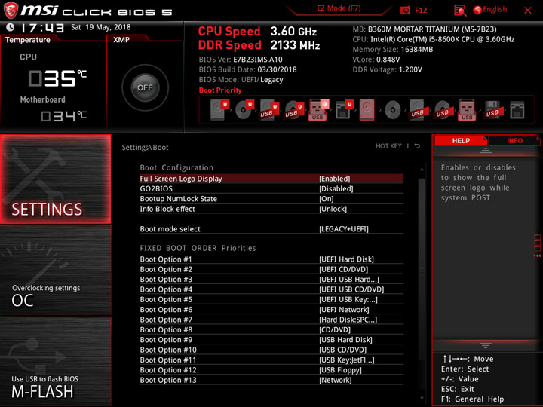This screenshot has width=543, height=407.
Task: Select the UEFI Network boot priority icon
Action: point(344,110)
